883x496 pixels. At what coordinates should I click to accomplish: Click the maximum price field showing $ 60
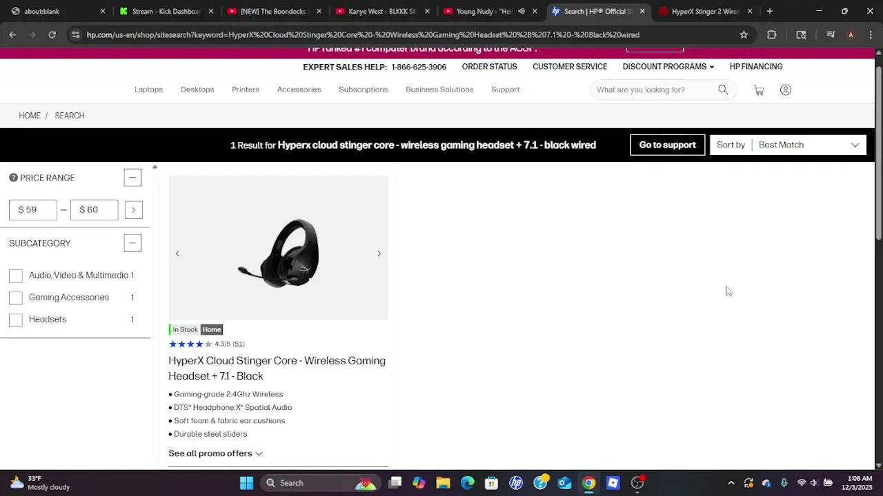(x=94, y=210)
